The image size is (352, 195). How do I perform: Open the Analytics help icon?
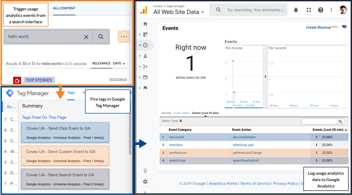320,10
